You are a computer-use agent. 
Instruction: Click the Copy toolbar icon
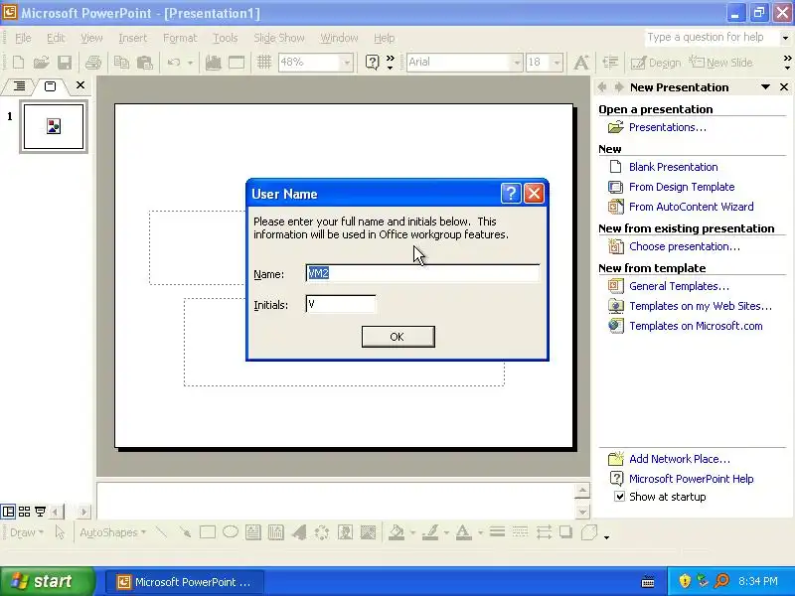[121, 63]
